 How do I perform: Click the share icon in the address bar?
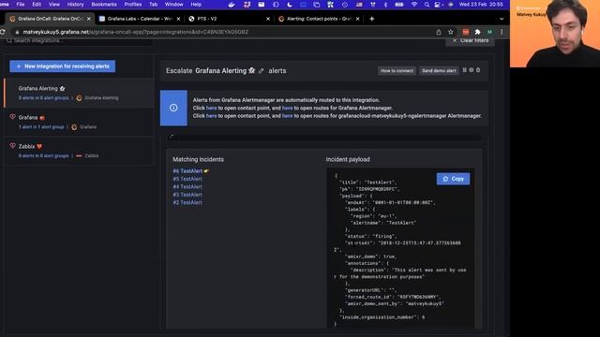(439, 32)
